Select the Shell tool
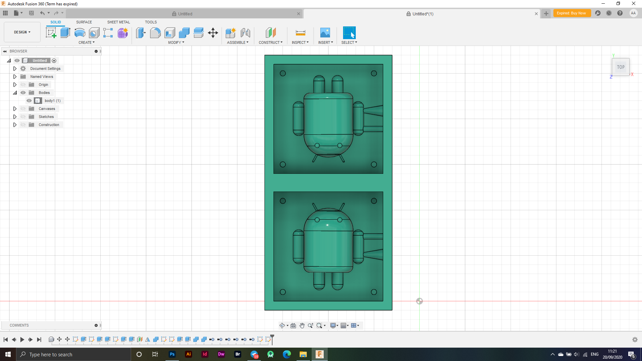The height and width of the screenshot is (361, 642). [x=170, y=33]
